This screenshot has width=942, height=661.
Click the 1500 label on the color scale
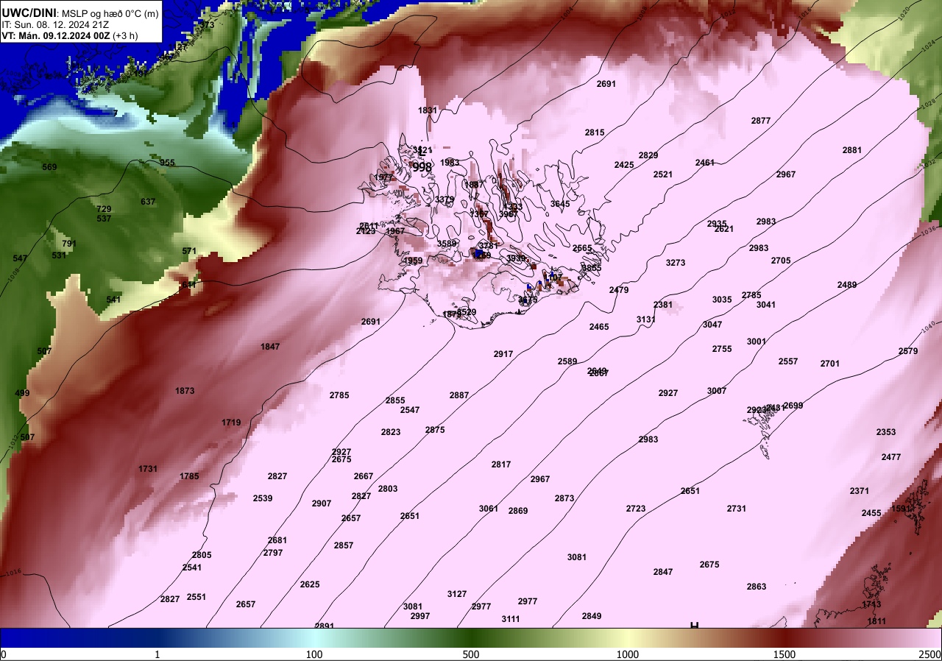[785, 654]
